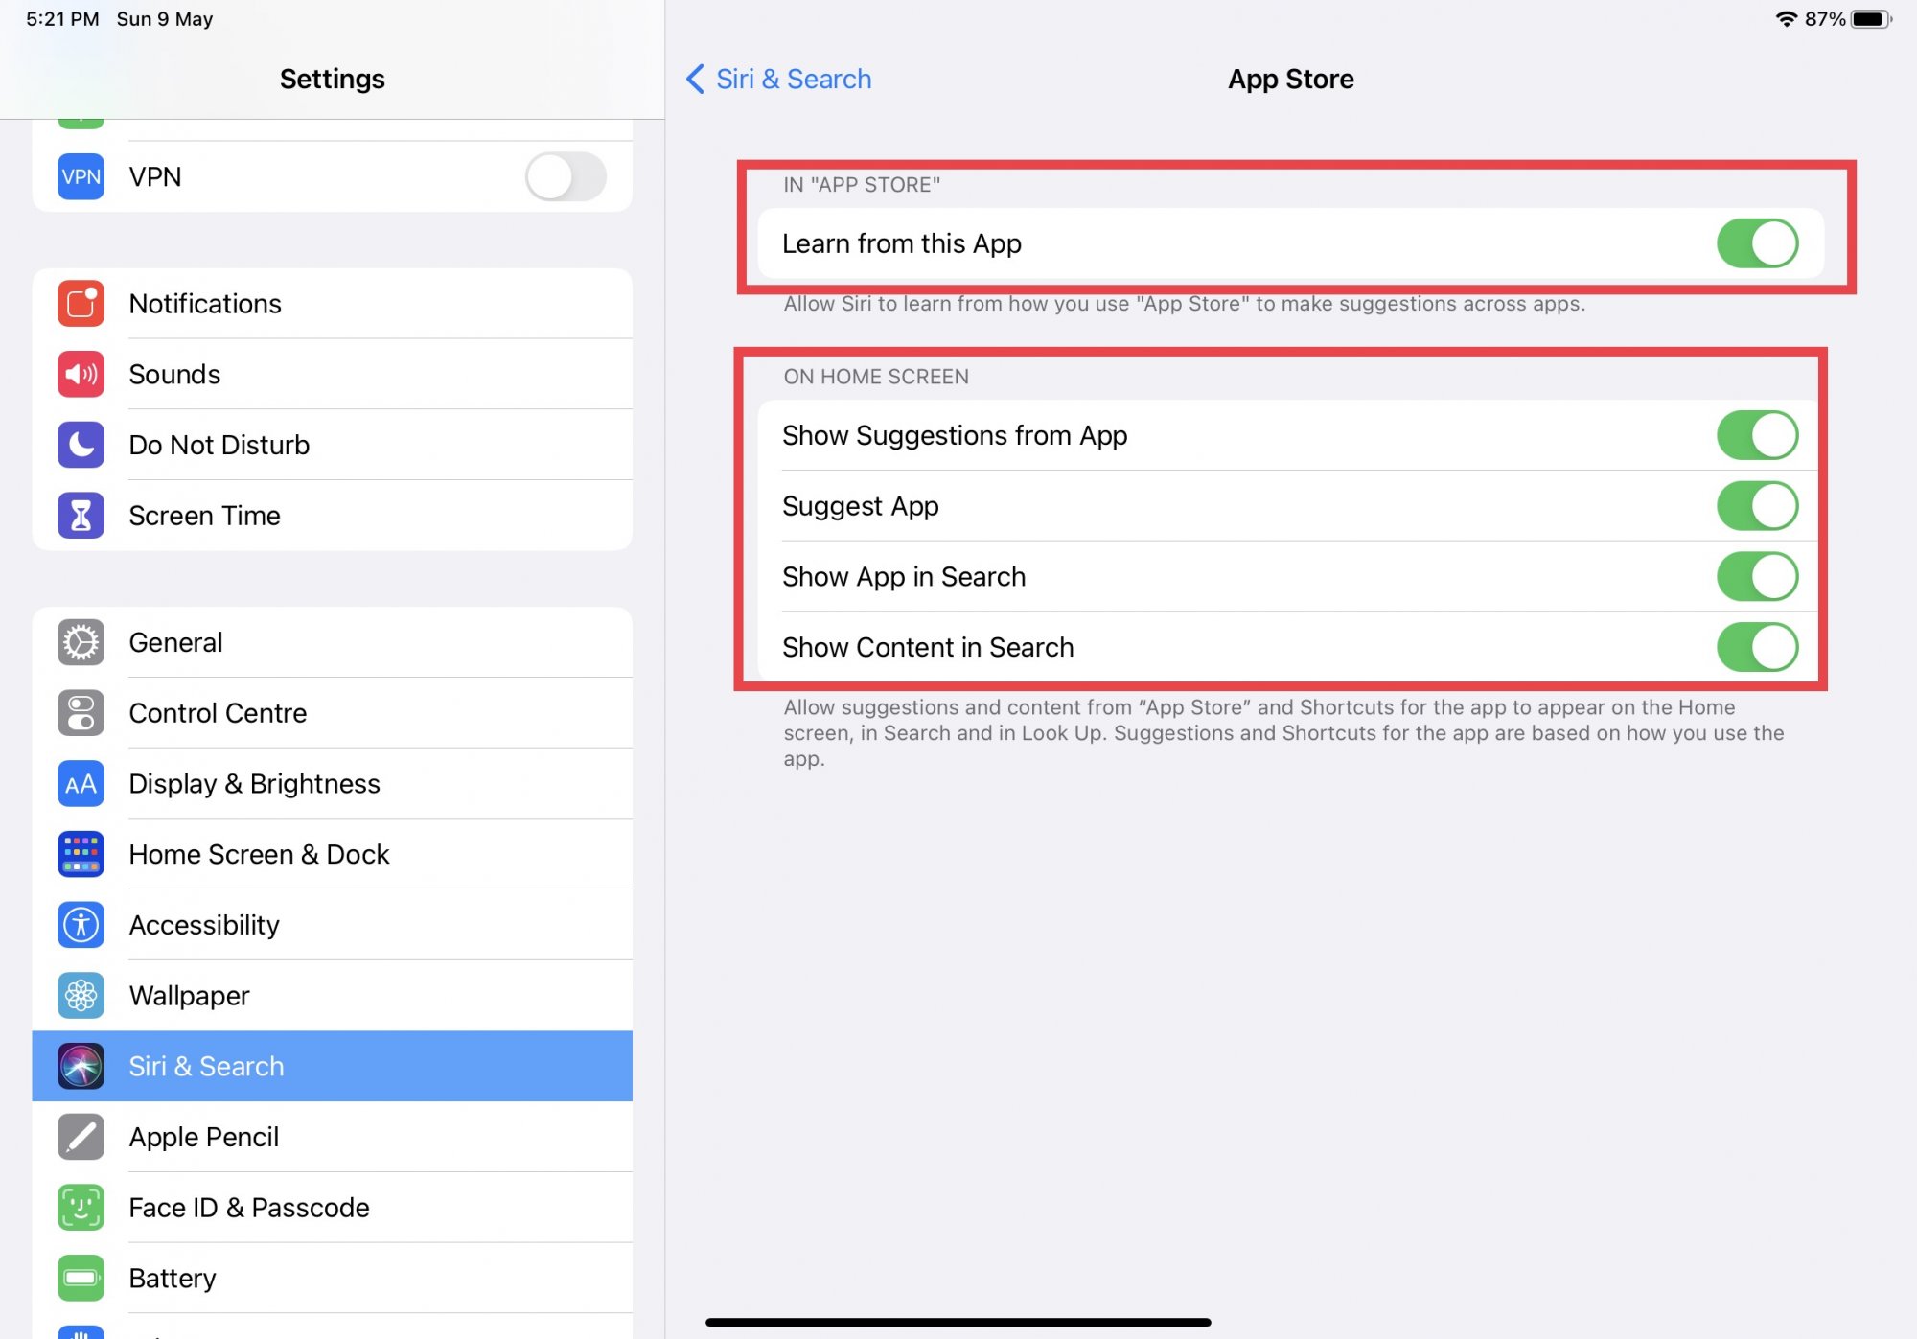
Task: Tap the Face ID & Passcode icon
Action: 81,1208
